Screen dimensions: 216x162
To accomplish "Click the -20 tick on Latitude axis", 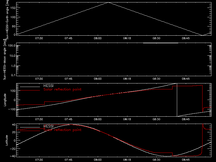I will pos(13,149).
